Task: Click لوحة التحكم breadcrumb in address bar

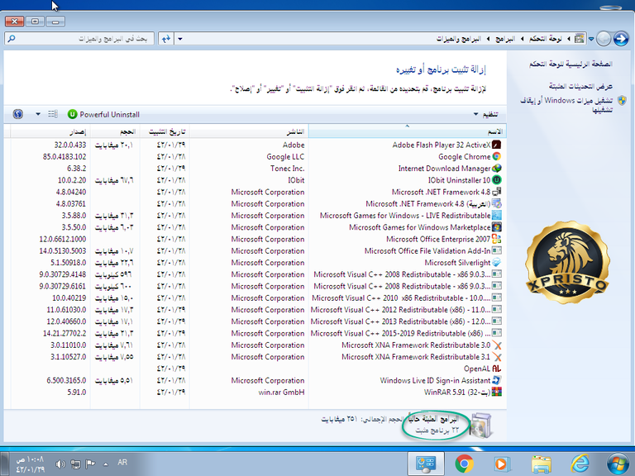Action: pos(546,39)
